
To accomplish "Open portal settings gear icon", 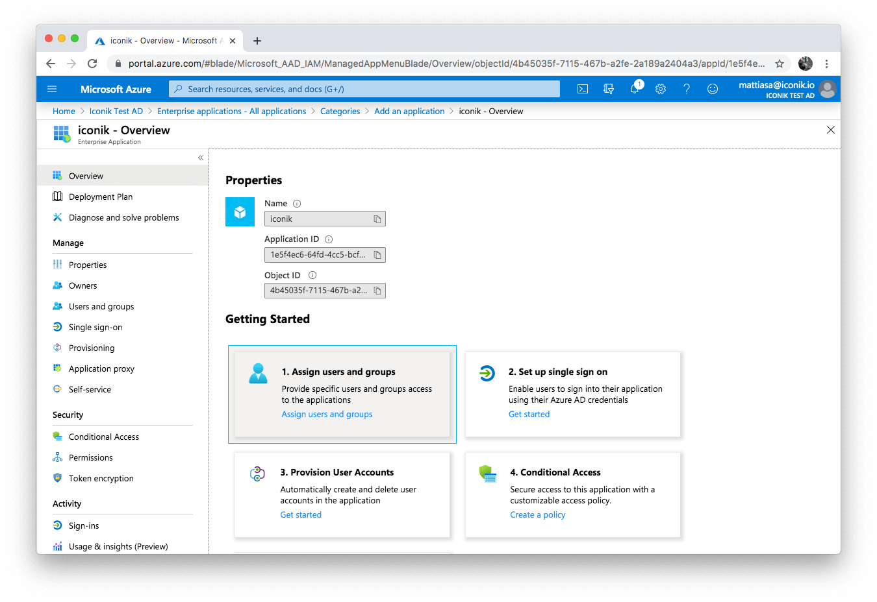I will point(661,89).
